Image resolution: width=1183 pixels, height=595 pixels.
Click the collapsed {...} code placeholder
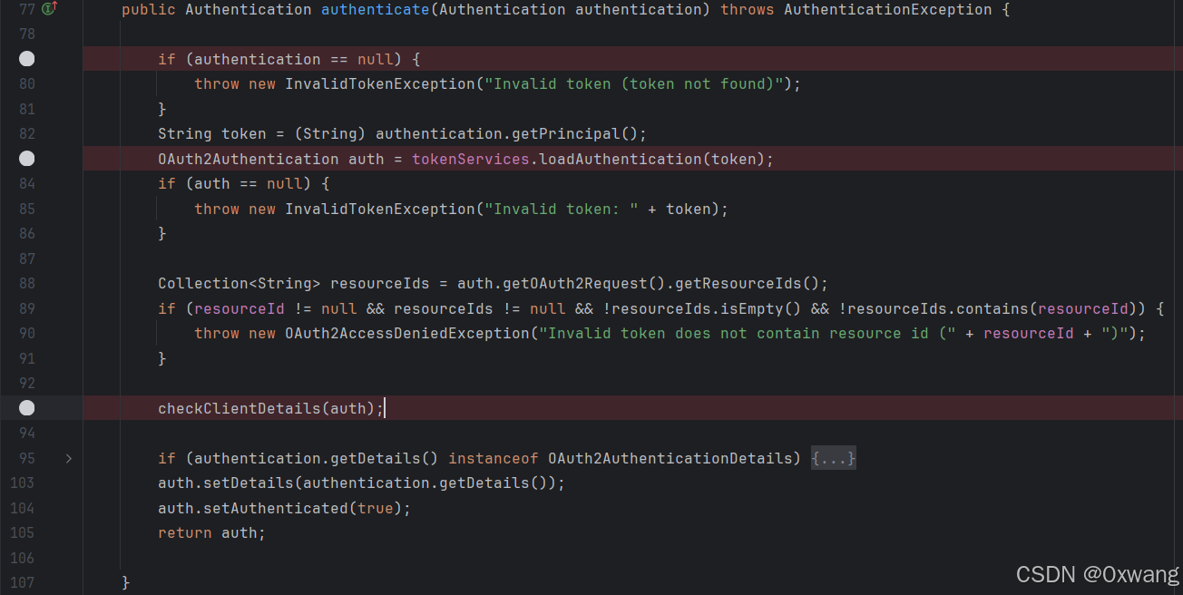[x=834, y=458]
